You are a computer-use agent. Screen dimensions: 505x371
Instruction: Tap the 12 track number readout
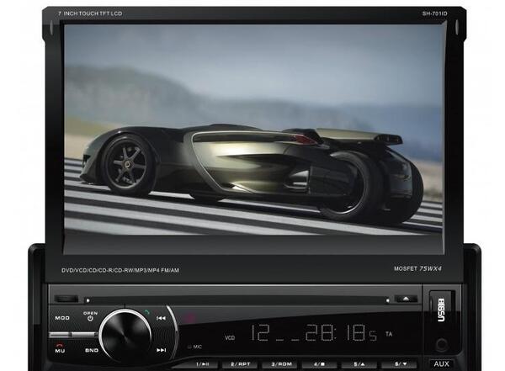pos(259,332)
